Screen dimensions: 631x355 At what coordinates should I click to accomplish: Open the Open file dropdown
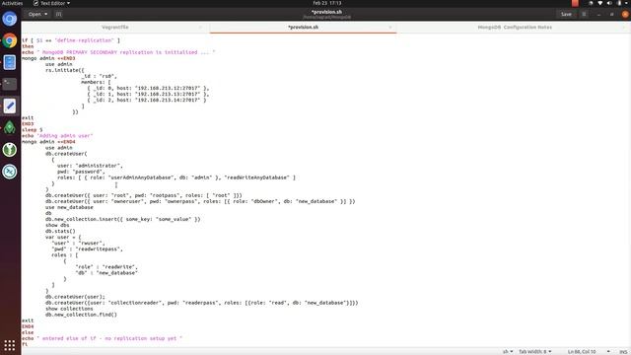point(37,14)
